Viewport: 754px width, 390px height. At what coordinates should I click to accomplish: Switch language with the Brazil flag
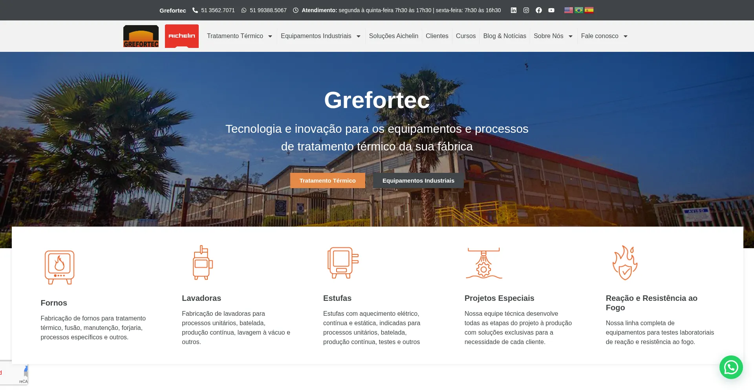(579, 10)
